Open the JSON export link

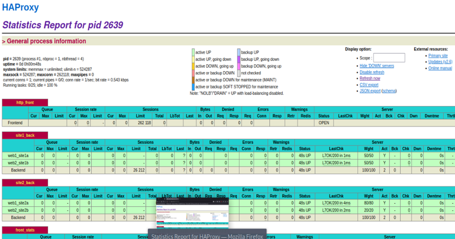pos(370,91)
